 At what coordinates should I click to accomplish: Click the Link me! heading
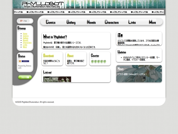[x=47, y=72]
